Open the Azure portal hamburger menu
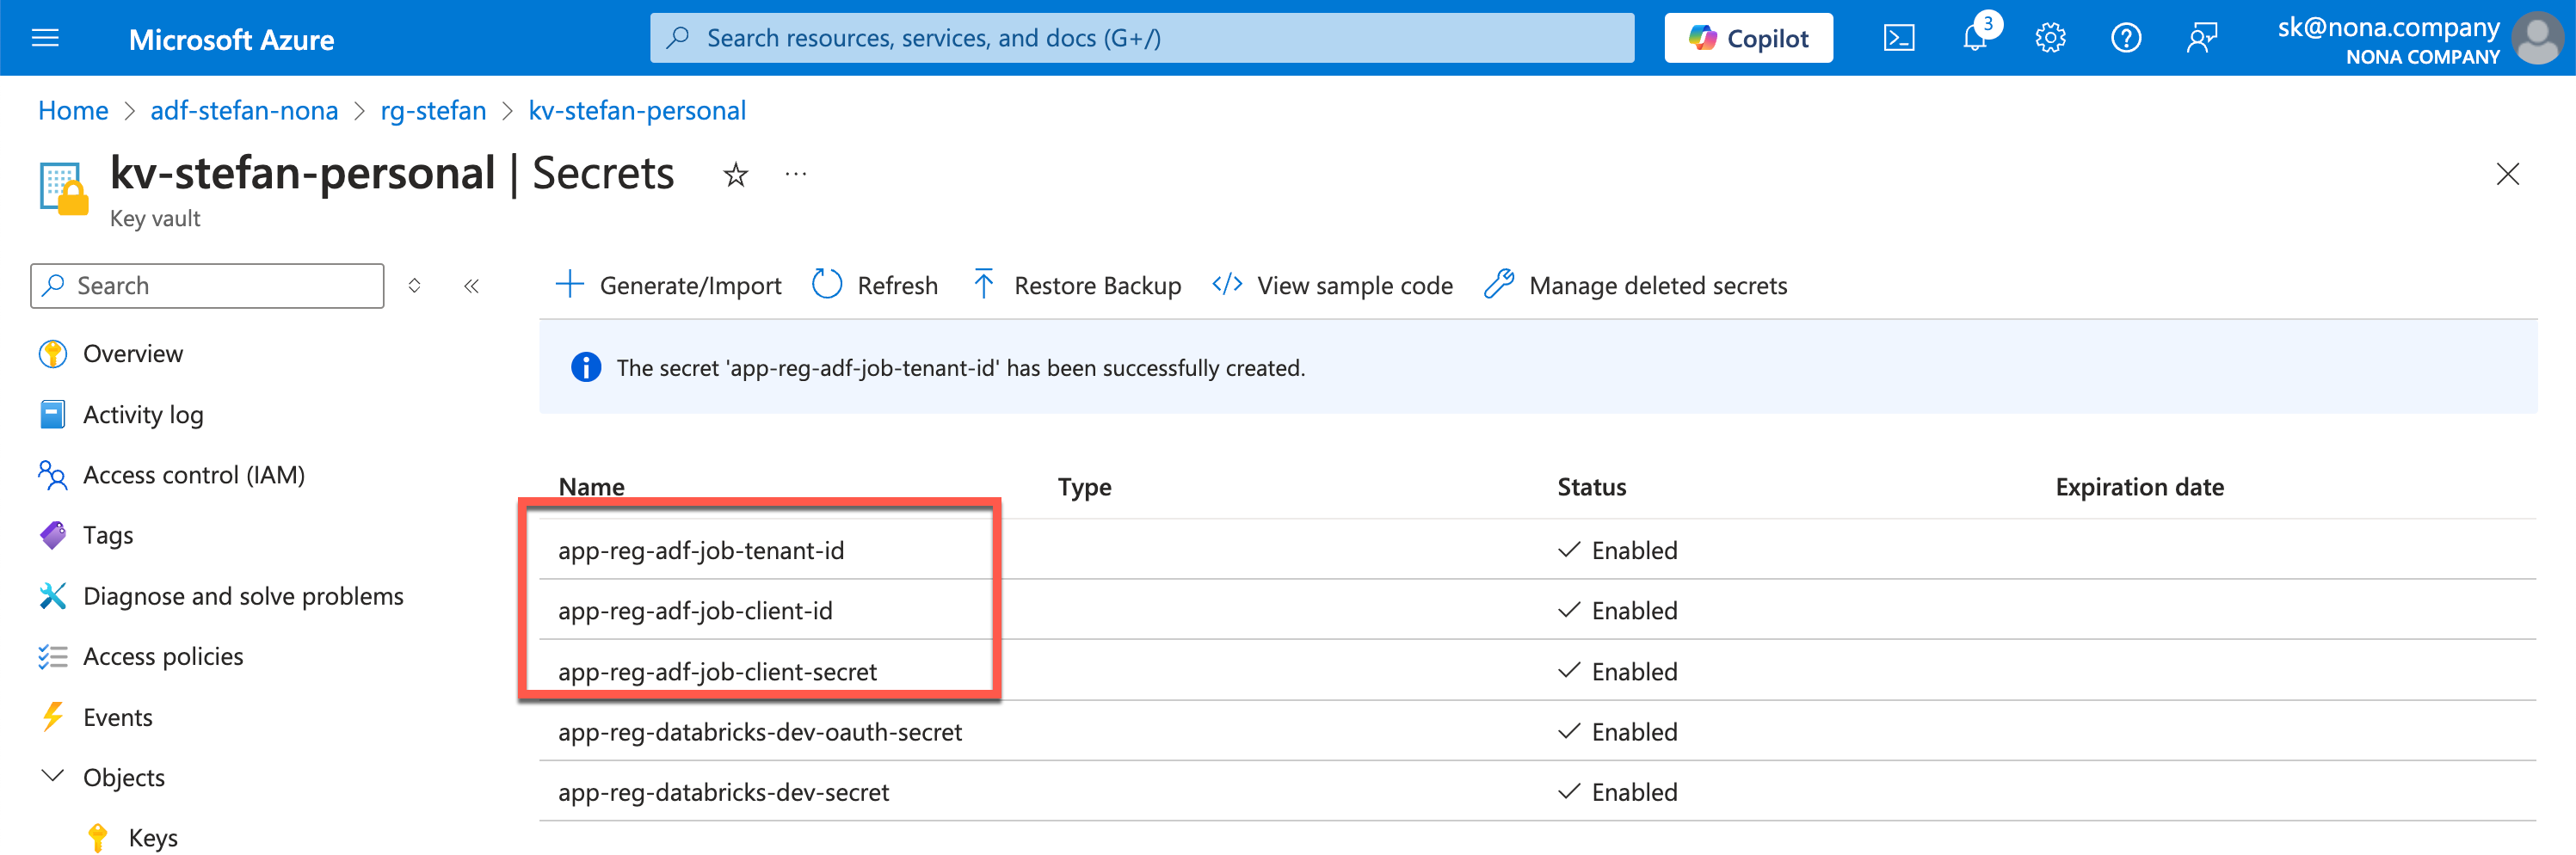This screenshot has width=2576, height=855. [45, 38]
